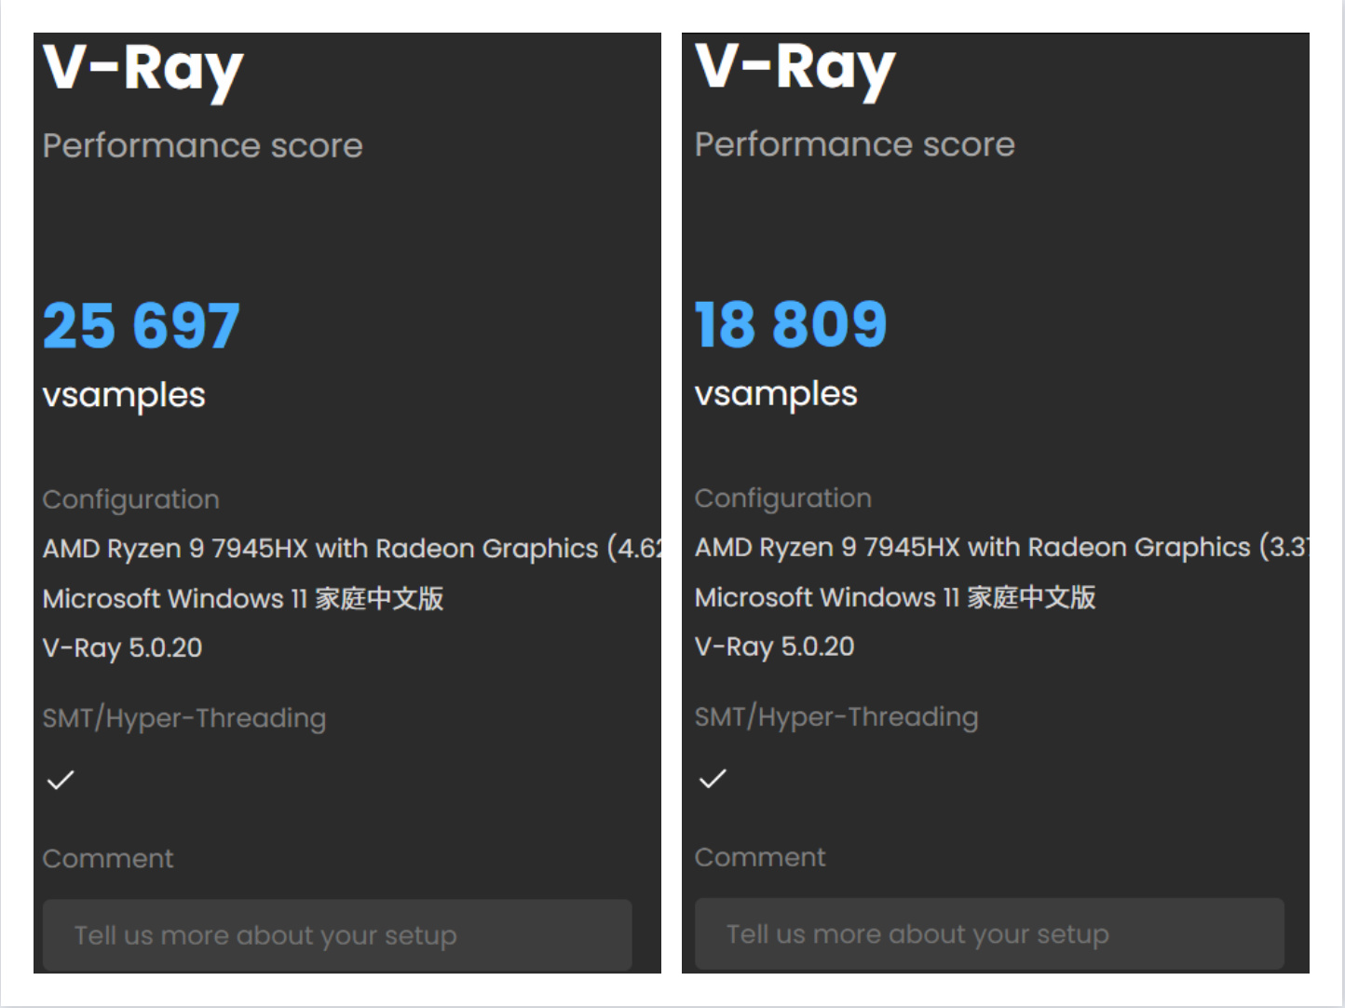Click the comment field in the 25 697 panel

[337, 934]
